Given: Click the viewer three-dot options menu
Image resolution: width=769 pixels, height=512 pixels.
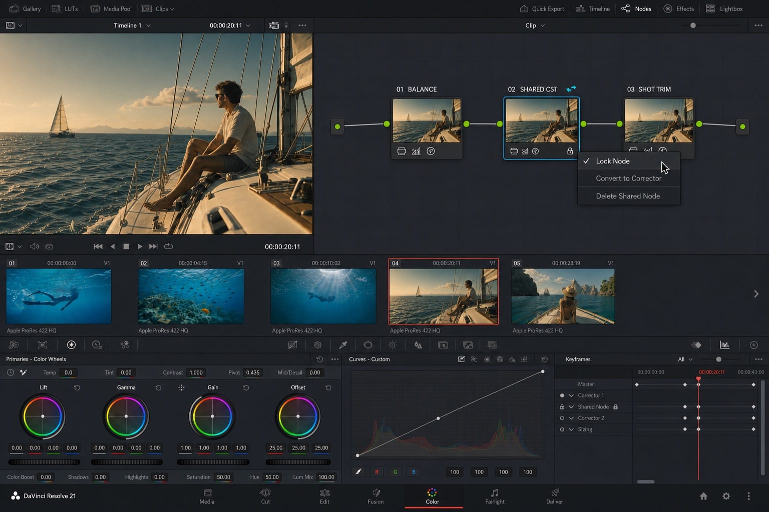Looking at the screenshot, I should [x=302, y=25].
